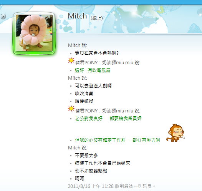Click the animated monkey emoticon

(176, 133)
